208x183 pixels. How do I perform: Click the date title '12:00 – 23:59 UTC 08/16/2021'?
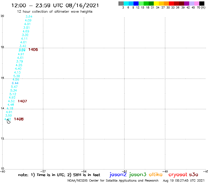pyautogui.click(x=55, y=5)
